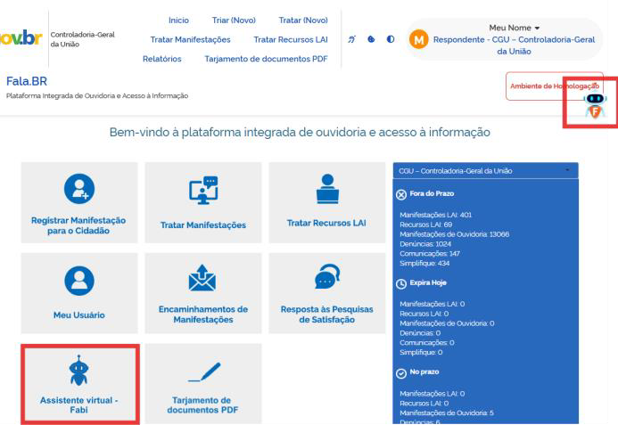Click Respondente - CGU profile link
Viewport: 618px width, 425px height.
(514, 45)
